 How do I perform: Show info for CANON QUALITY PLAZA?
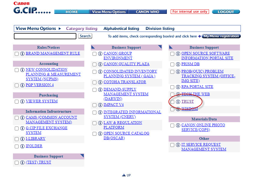[x=100, y=64]
